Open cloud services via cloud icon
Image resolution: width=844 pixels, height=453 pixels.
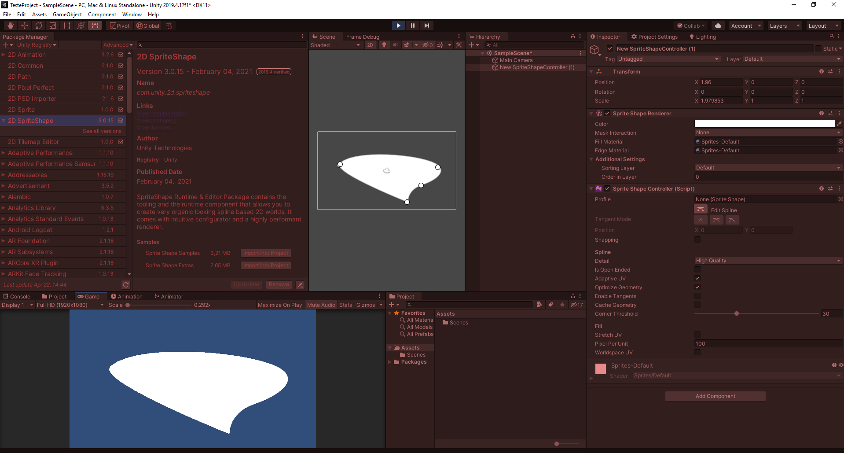pos(718,26)
